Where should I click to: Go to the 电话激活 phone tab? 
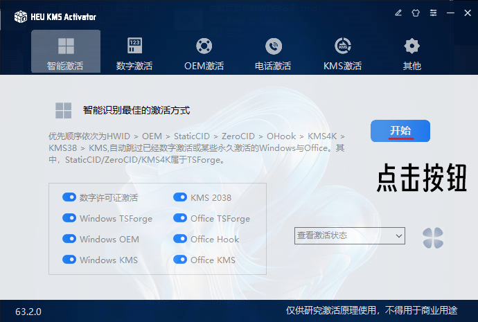point(273,53)
